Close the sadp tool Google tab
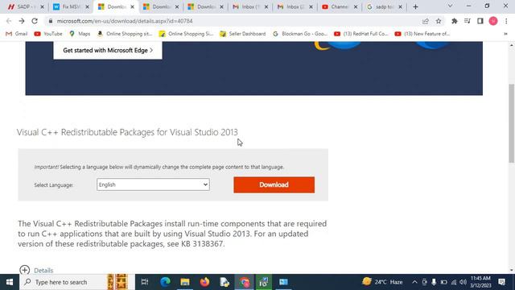515x290 pixels. click(x=400, y=6)
